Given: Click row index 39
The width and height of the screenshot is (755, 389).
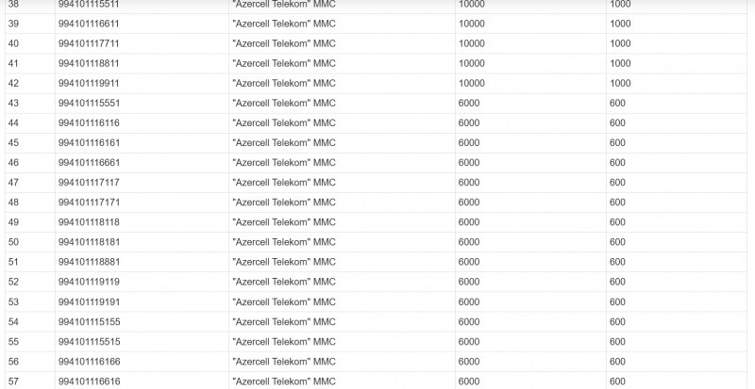Looking at the screenshot, I should (x=13, y=24).
